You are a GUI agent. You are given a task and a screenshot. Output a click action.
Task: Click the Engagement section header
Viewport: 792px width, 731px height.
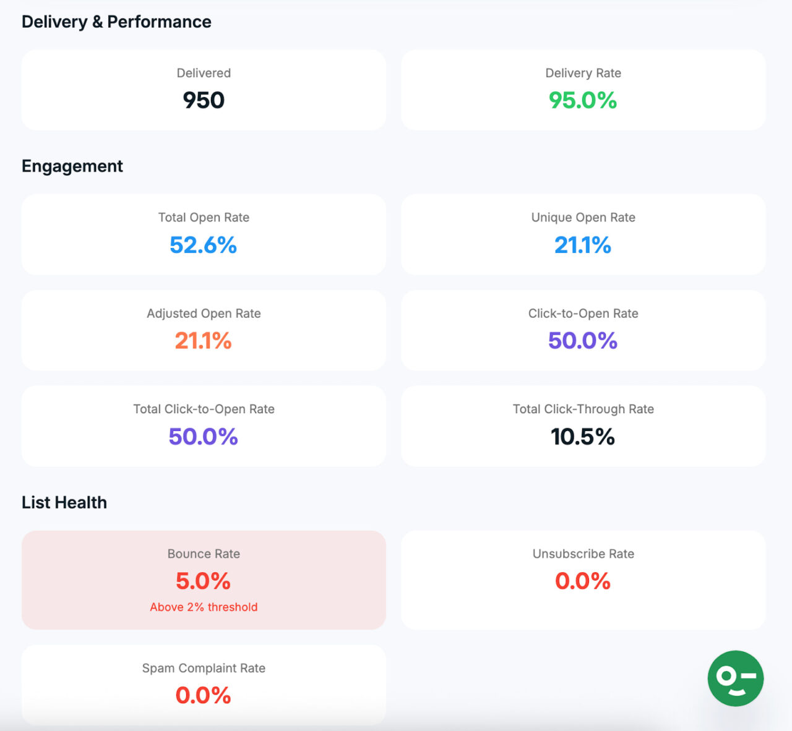[x=72, y=166]
